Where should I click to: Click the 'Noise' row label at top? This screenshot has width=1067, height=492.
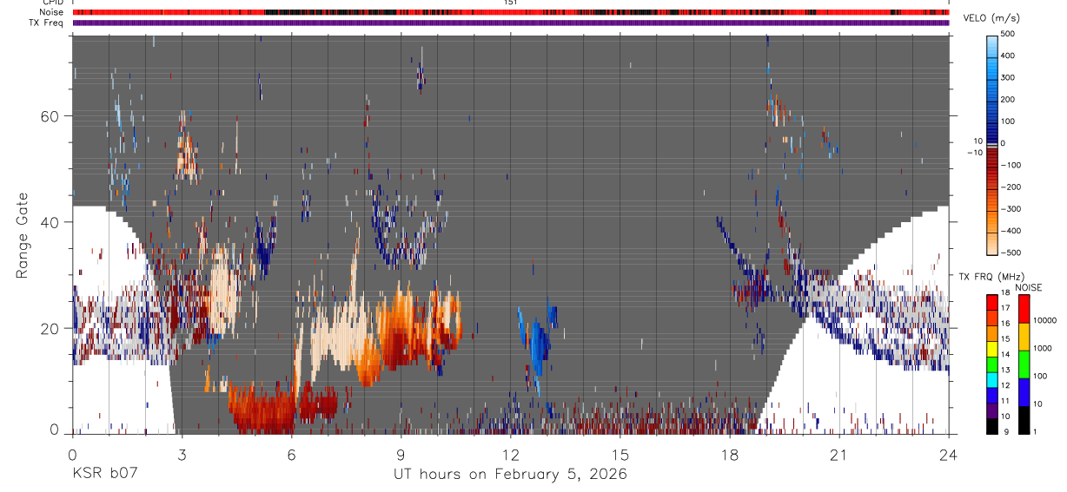click(52, 12)
